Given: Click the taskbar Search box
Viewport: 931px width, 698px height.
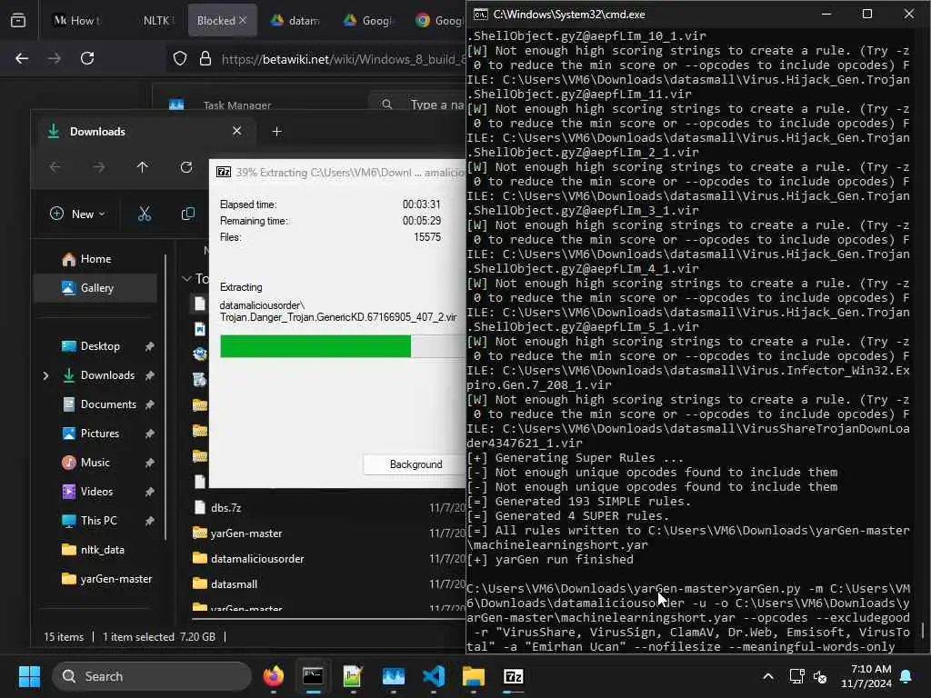Looking at the screenshot, I should pyautogui.click(x=152, y=676).
